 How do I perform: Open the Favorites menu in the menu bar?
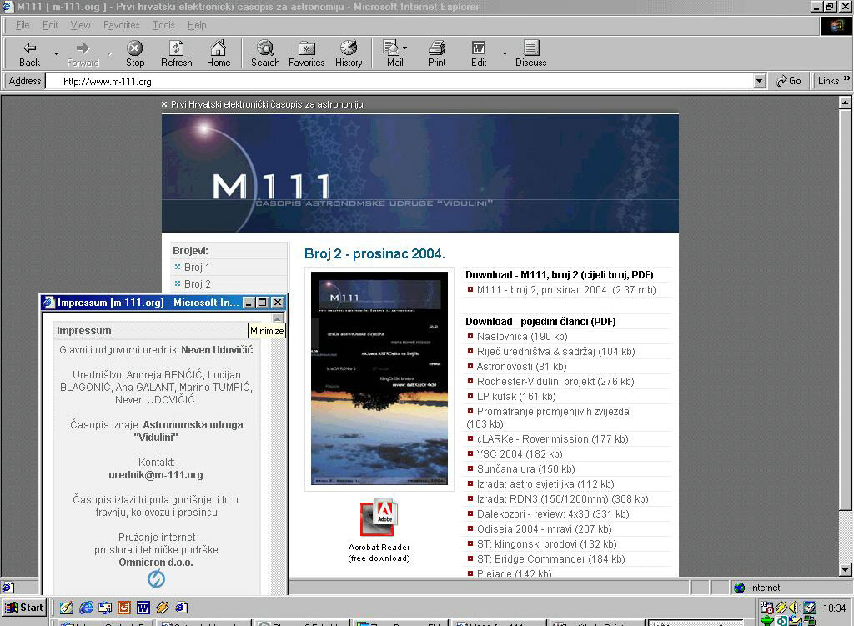(121, 25)
